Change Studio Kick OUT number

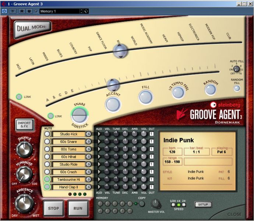click(151, 134)
